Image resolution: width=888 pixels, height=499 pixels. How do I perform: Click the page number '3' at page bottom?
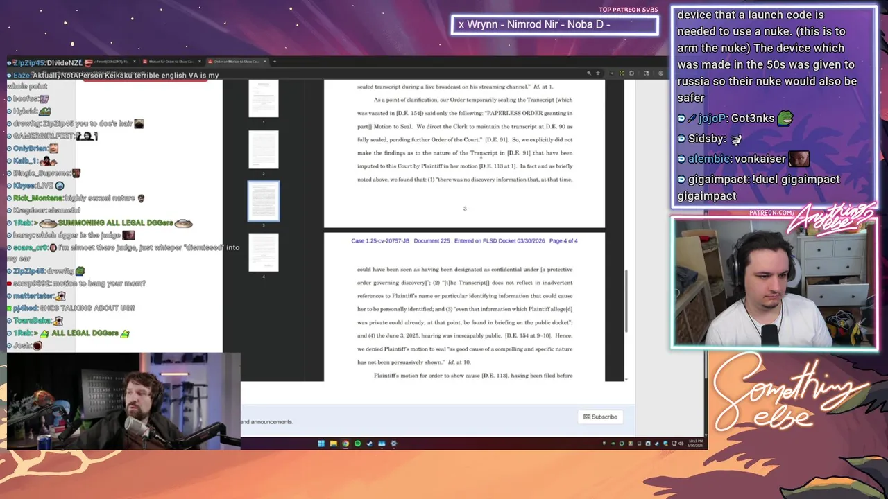tap(465, 209)
